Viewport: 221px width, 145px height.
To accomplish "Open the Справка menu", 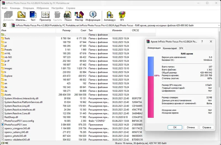I will tap(71, 8).
